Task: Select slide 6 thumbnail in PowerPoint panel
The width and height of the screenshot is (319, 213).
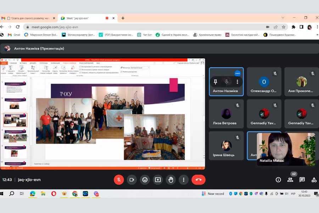Action: point(15,104)
